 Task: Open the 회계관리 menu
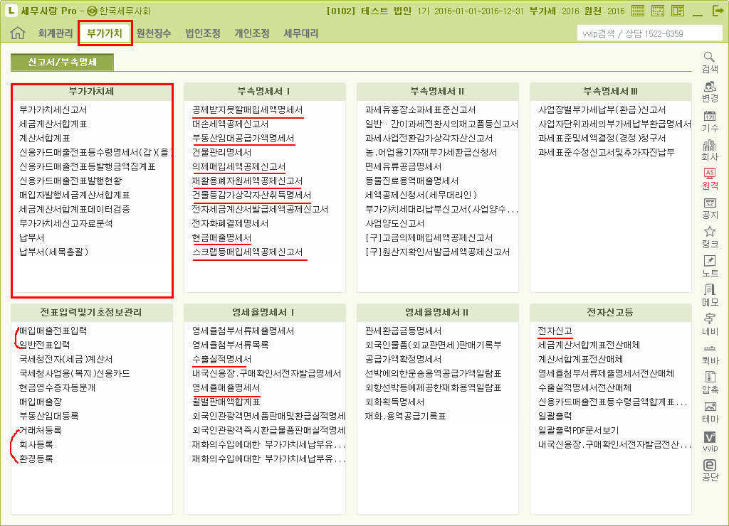56,33
